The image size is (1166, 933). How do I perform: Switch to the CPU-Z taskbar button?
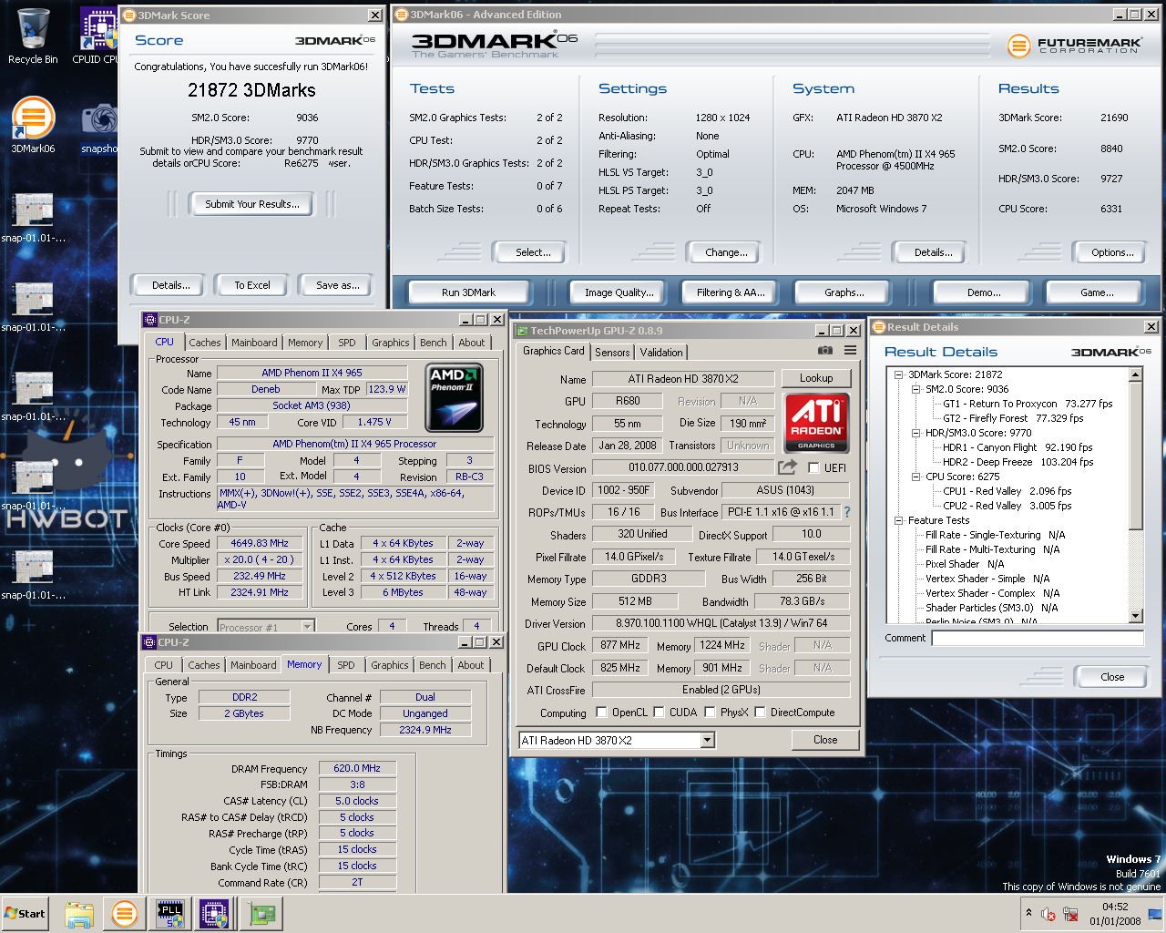215,914
